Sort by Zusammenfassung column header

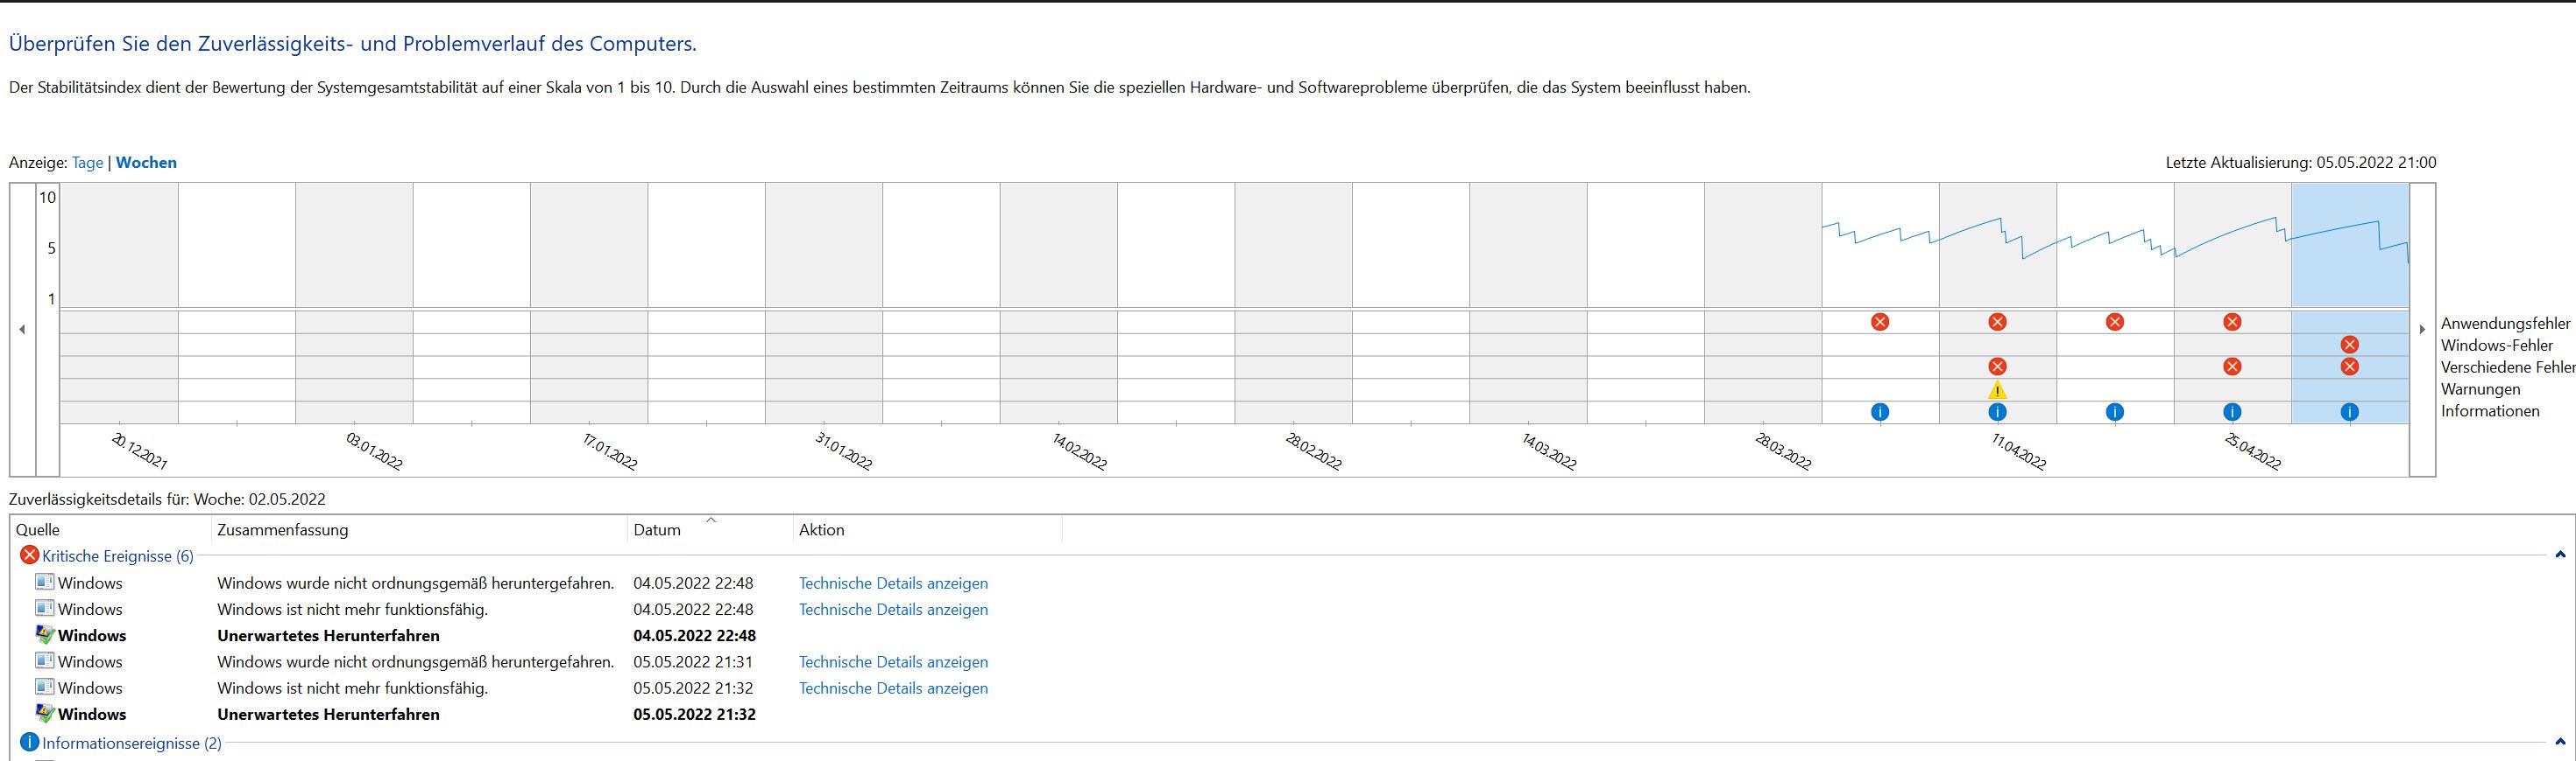419,530
